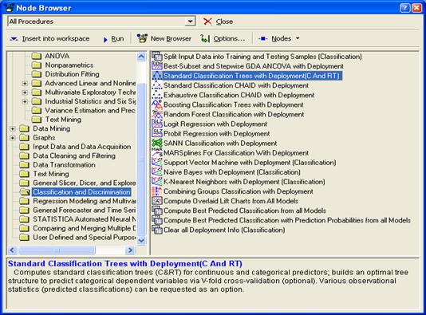The width and height of the screenshot is (426, 315).
Task: Click the tree panel's horizontal scrollbar right arrow
Action: click(x=130, y=250)
